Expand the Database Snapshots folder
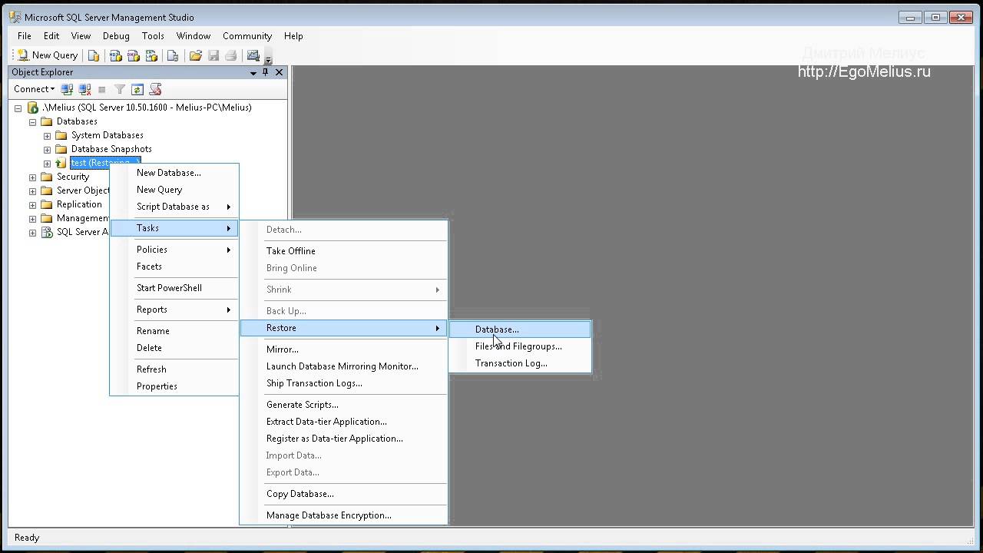The image size is (983, 553). 47,150
